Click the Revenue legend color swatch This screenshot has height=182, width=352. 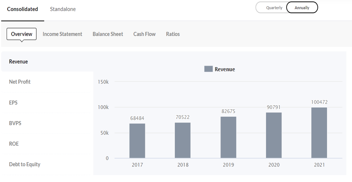(x=209, y=69)
